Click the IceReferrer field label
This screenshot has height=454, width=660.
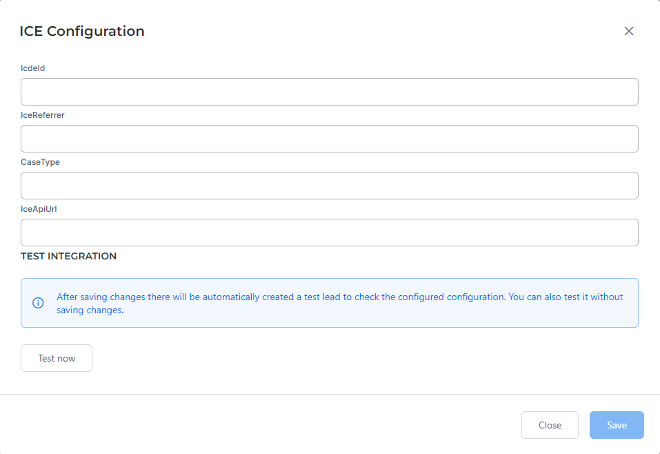coord(42,115)
